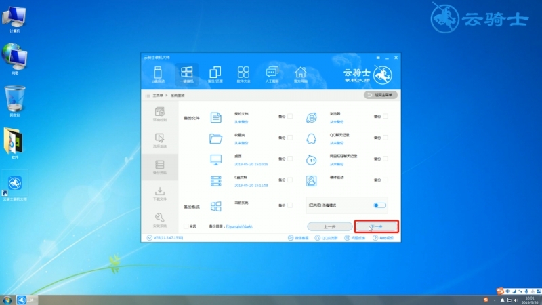Open the backup directory path link

coord(239,226)
